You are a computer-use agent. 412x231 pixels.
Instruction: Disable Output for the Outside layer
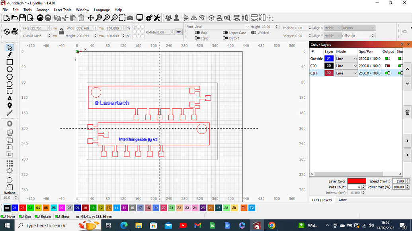click(388, 59)
